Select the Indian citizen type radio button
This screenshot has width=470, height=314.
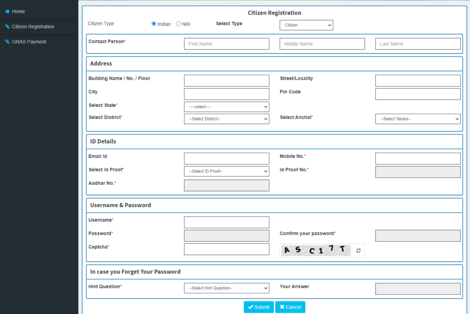[x=154, y=23]
